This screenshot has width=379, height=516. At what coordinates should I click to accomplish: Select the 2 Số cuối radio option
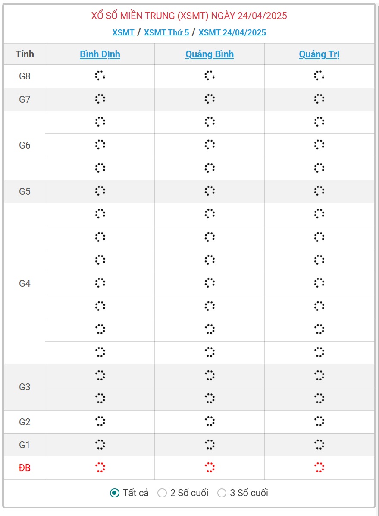click(x=162, y=493)
